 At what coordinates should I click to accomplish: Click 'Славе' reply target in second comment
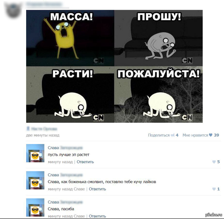click(x=79, y=189)
